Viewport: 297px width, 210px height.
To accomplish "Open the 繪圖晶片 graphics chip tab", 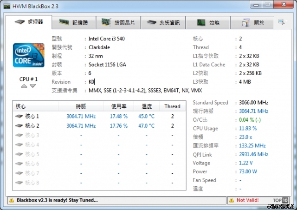I will pos(118,23).
